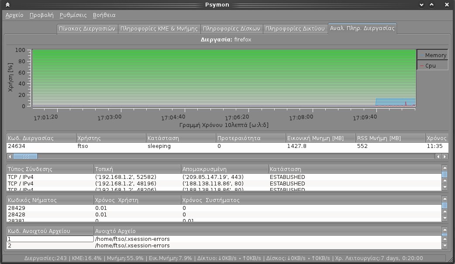Click the Cpu legend entry
This screenshot has width=455, height=264.
coord(432,65)
